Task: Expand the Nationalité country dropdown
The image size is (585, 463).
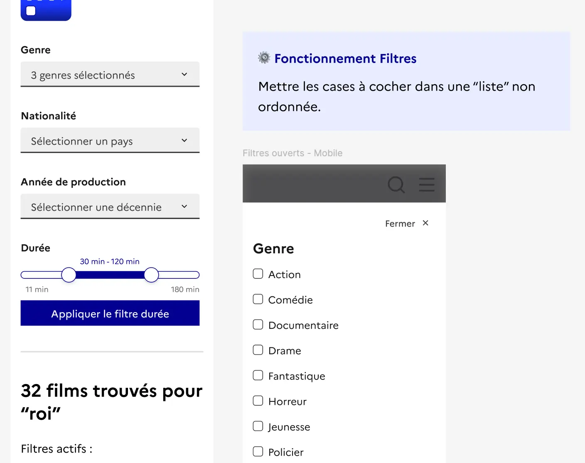Action: 110,141
